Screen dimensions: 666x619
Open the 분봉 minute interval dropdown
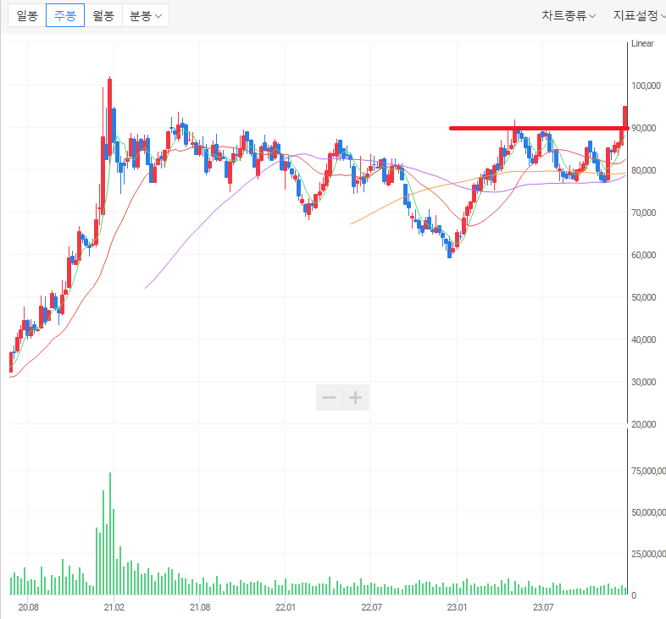pos(146,16)
